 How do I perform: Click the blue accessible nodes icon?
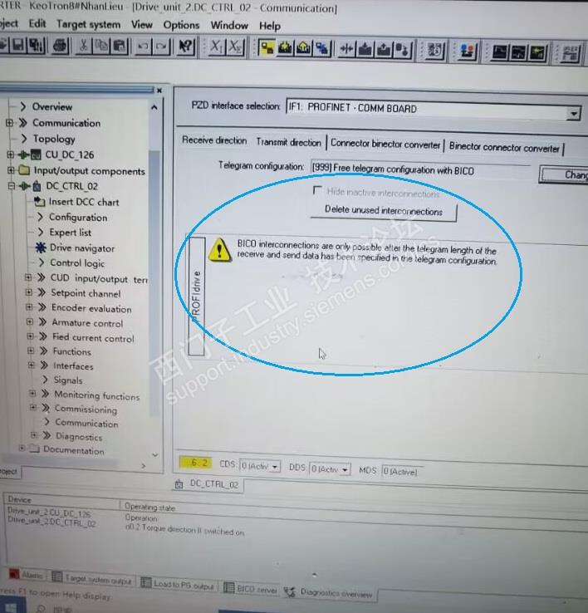[322, 49]
